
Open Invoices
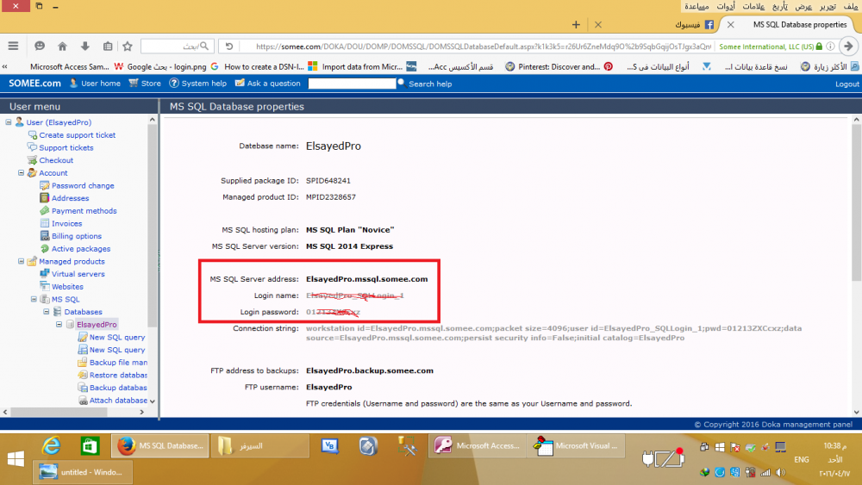coord(66,224)
